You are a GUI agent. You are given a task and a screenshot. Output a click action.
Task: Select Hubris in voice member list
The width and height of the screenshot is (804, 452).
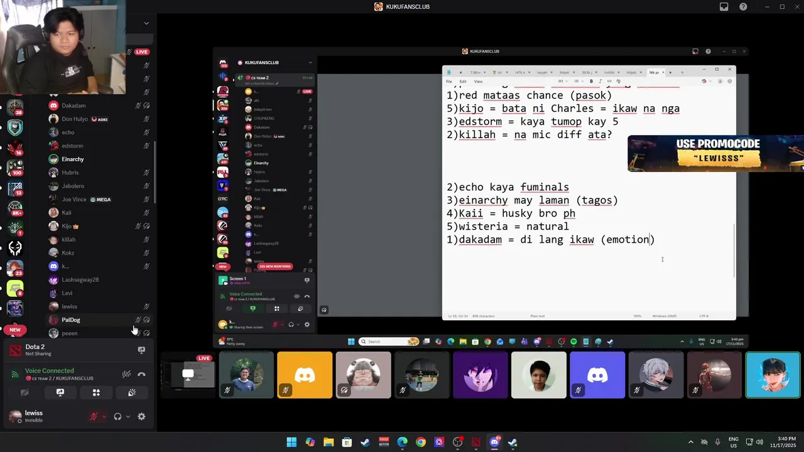pyautogui.click(x=99, y=173)
